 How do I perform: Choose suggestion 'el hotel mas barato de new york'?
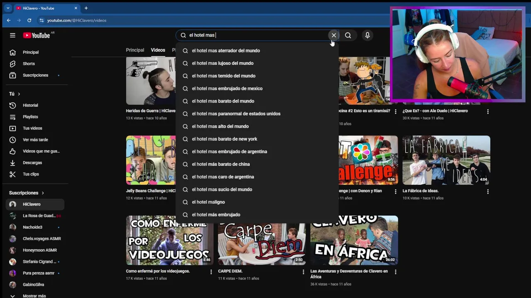point(257,139)
